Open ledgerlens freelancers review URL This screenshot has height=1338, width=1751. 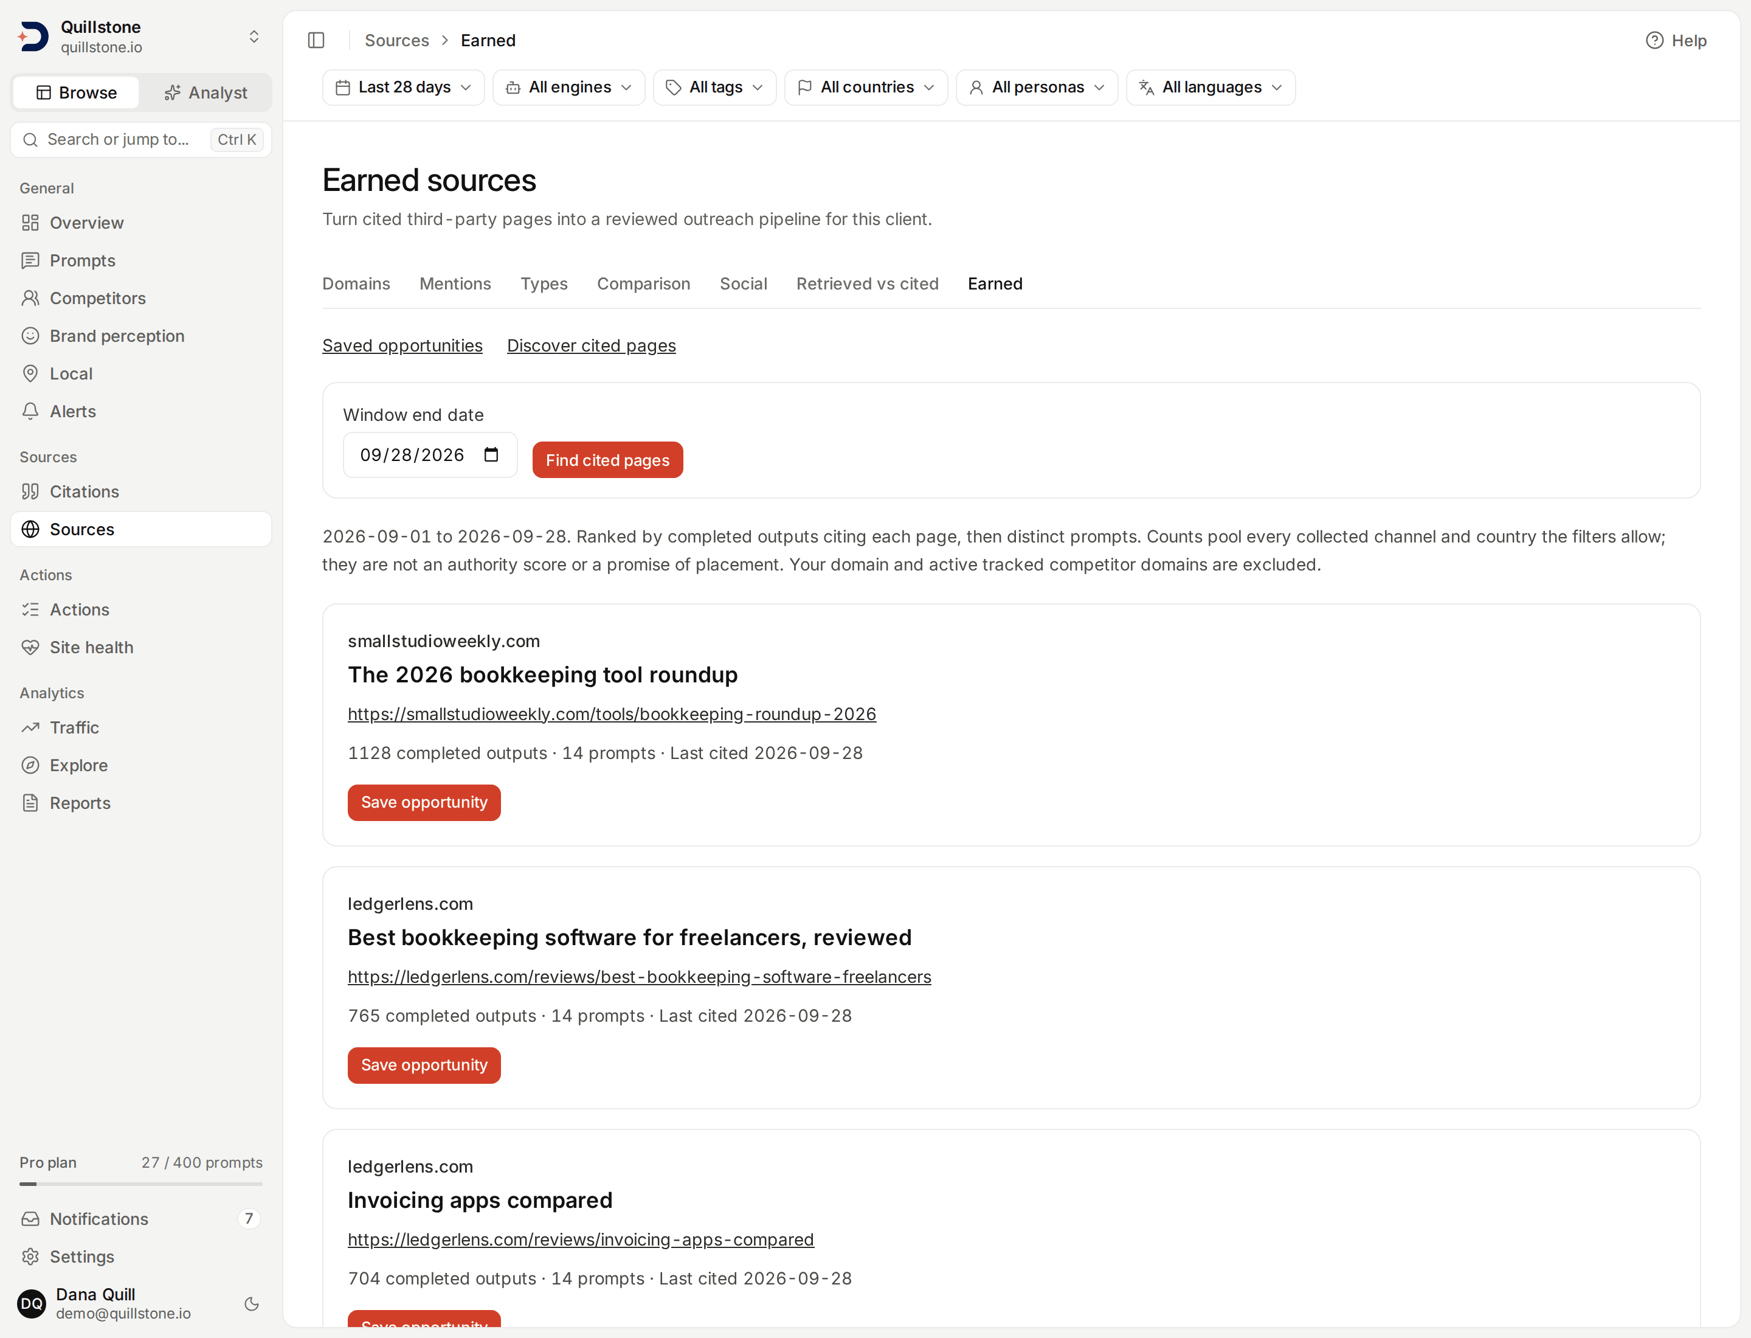[x=640, y=976]
